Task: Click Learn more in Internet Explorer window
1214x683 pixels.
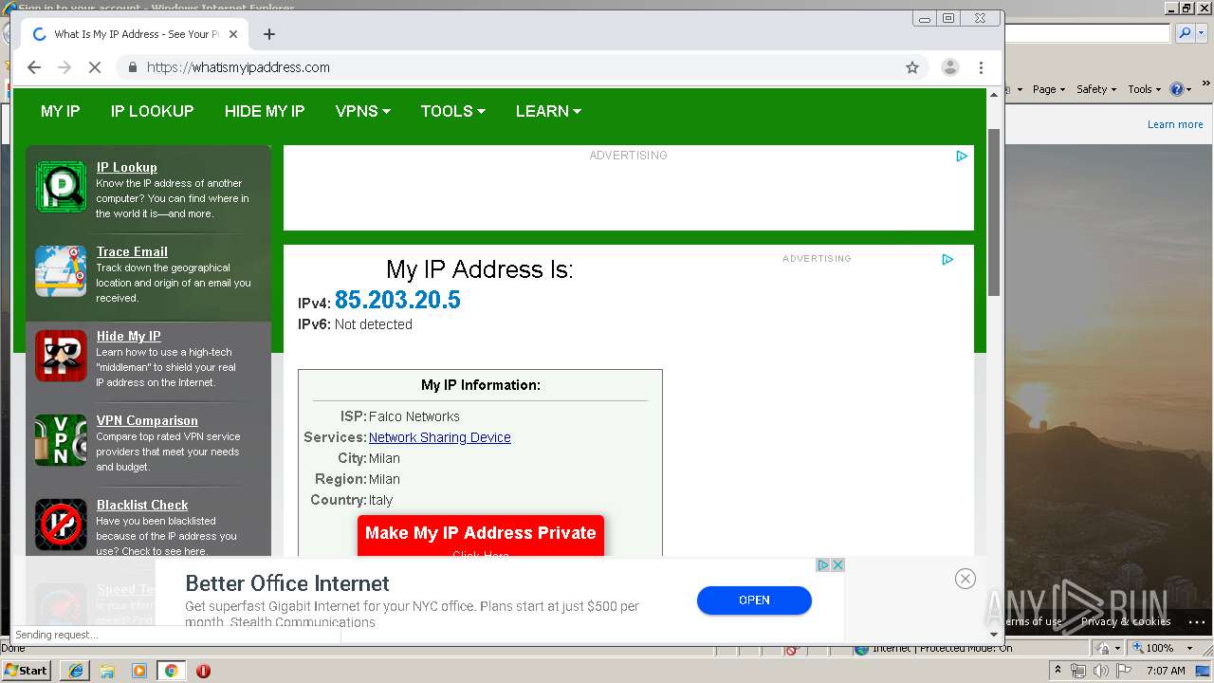Action: (x=1175, y=124)
